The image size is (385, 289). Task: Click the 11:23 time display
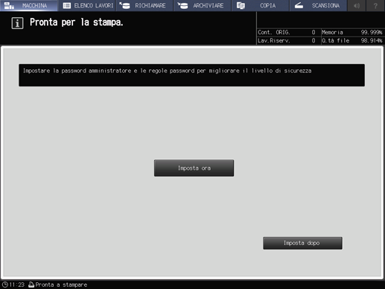(17, 285)
